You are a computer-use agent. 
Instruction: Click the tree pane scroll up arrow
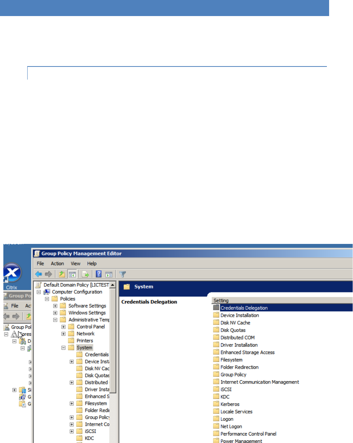[113, 285]
